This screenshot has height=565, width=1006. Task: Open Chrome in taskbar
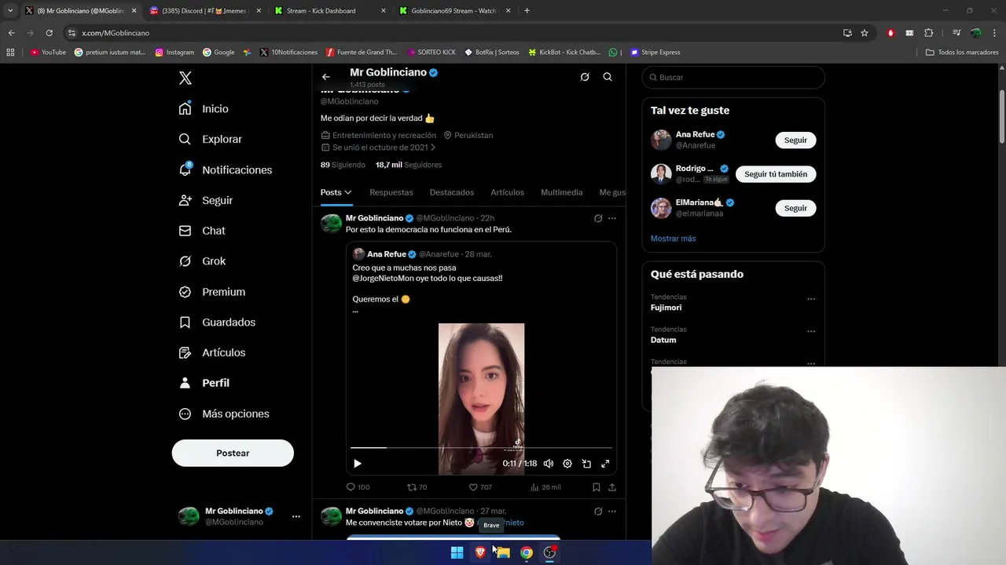(x=527, y=552)
